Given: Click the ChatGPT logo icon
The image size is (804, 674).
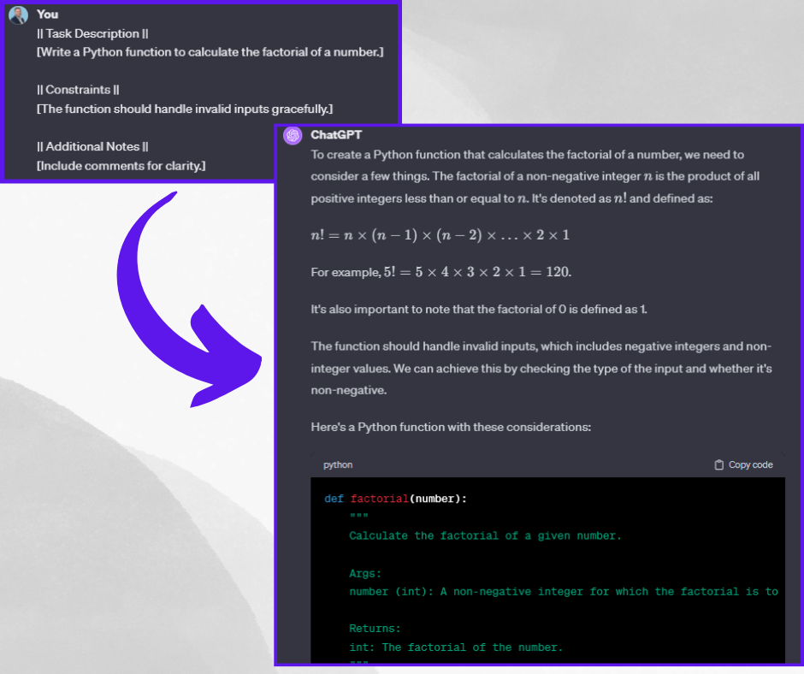Looking at the screenshot, I should [291, 135].
